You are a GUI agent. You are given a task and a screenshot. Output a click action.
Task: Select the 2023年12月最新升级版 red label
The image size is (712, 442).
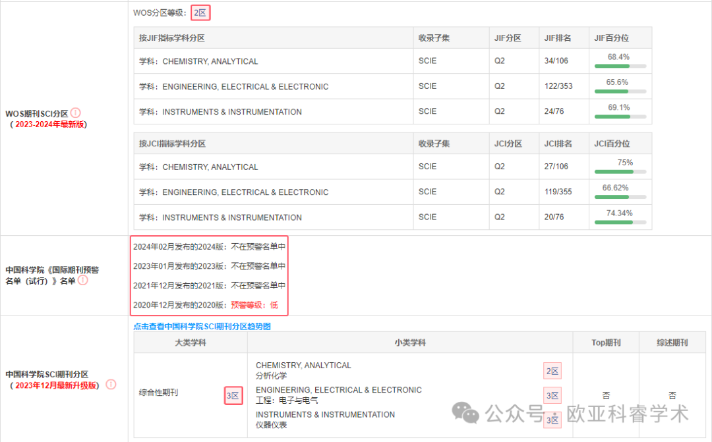(56, 385)
